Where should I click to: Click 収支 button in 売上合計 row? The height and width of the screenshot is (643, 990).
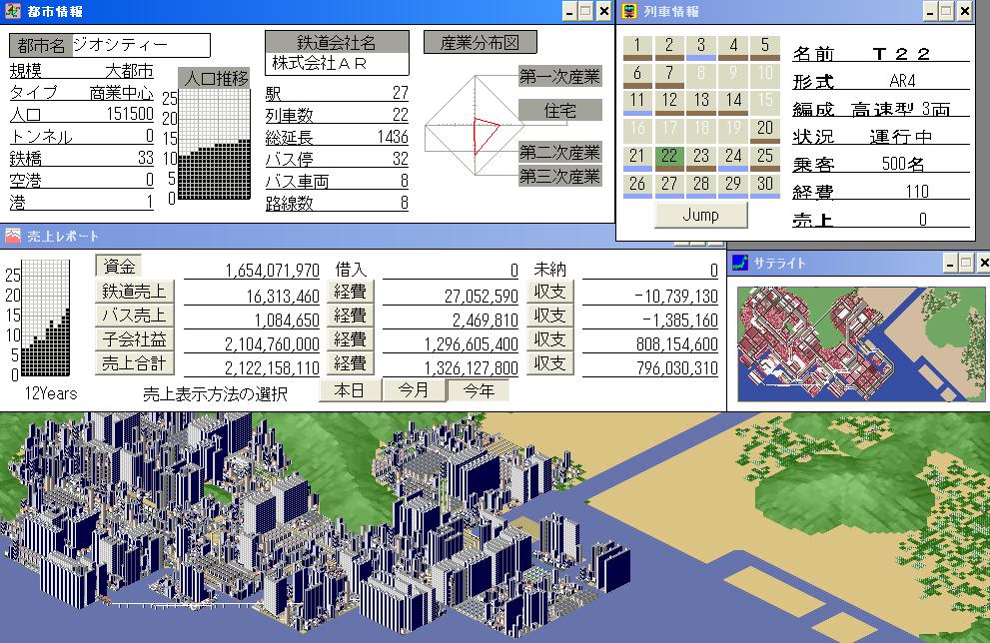coord(549,362)
